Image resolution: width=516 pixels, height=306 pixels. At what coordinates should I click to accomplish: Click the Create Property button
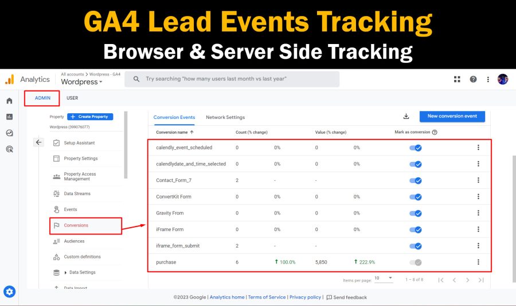pos(90,117)
